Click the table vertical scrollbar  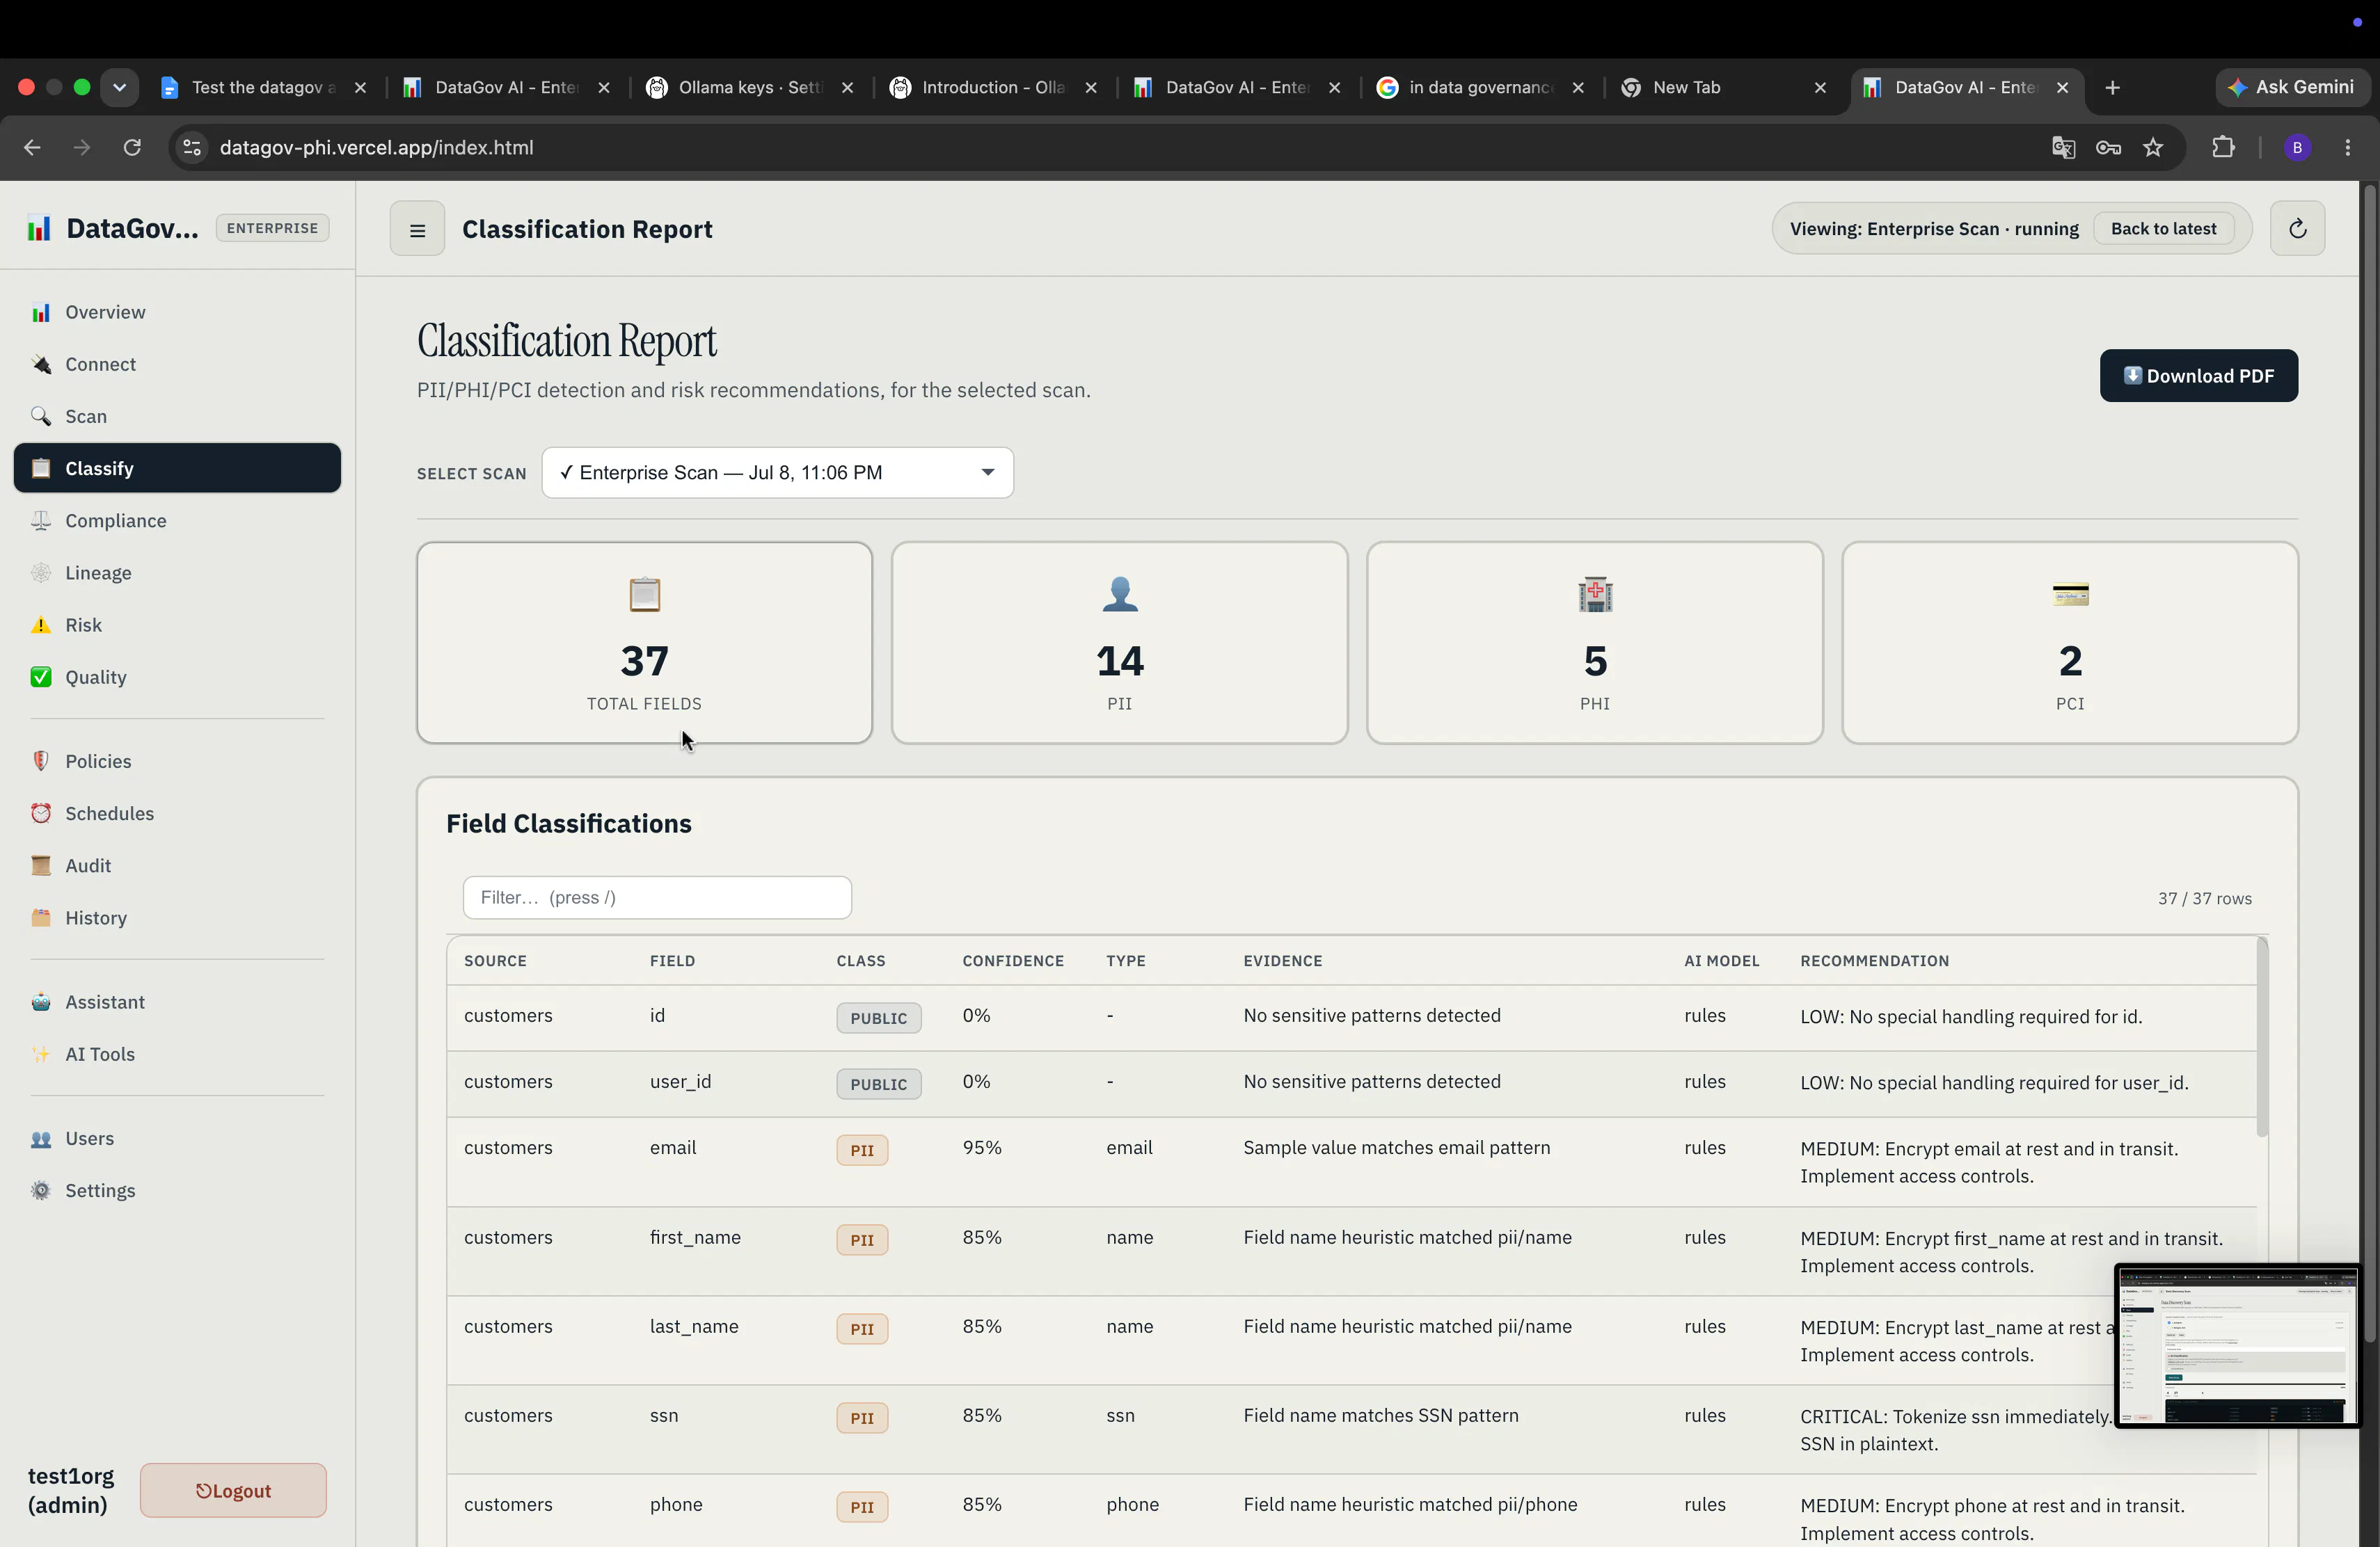[2262, 1036]
